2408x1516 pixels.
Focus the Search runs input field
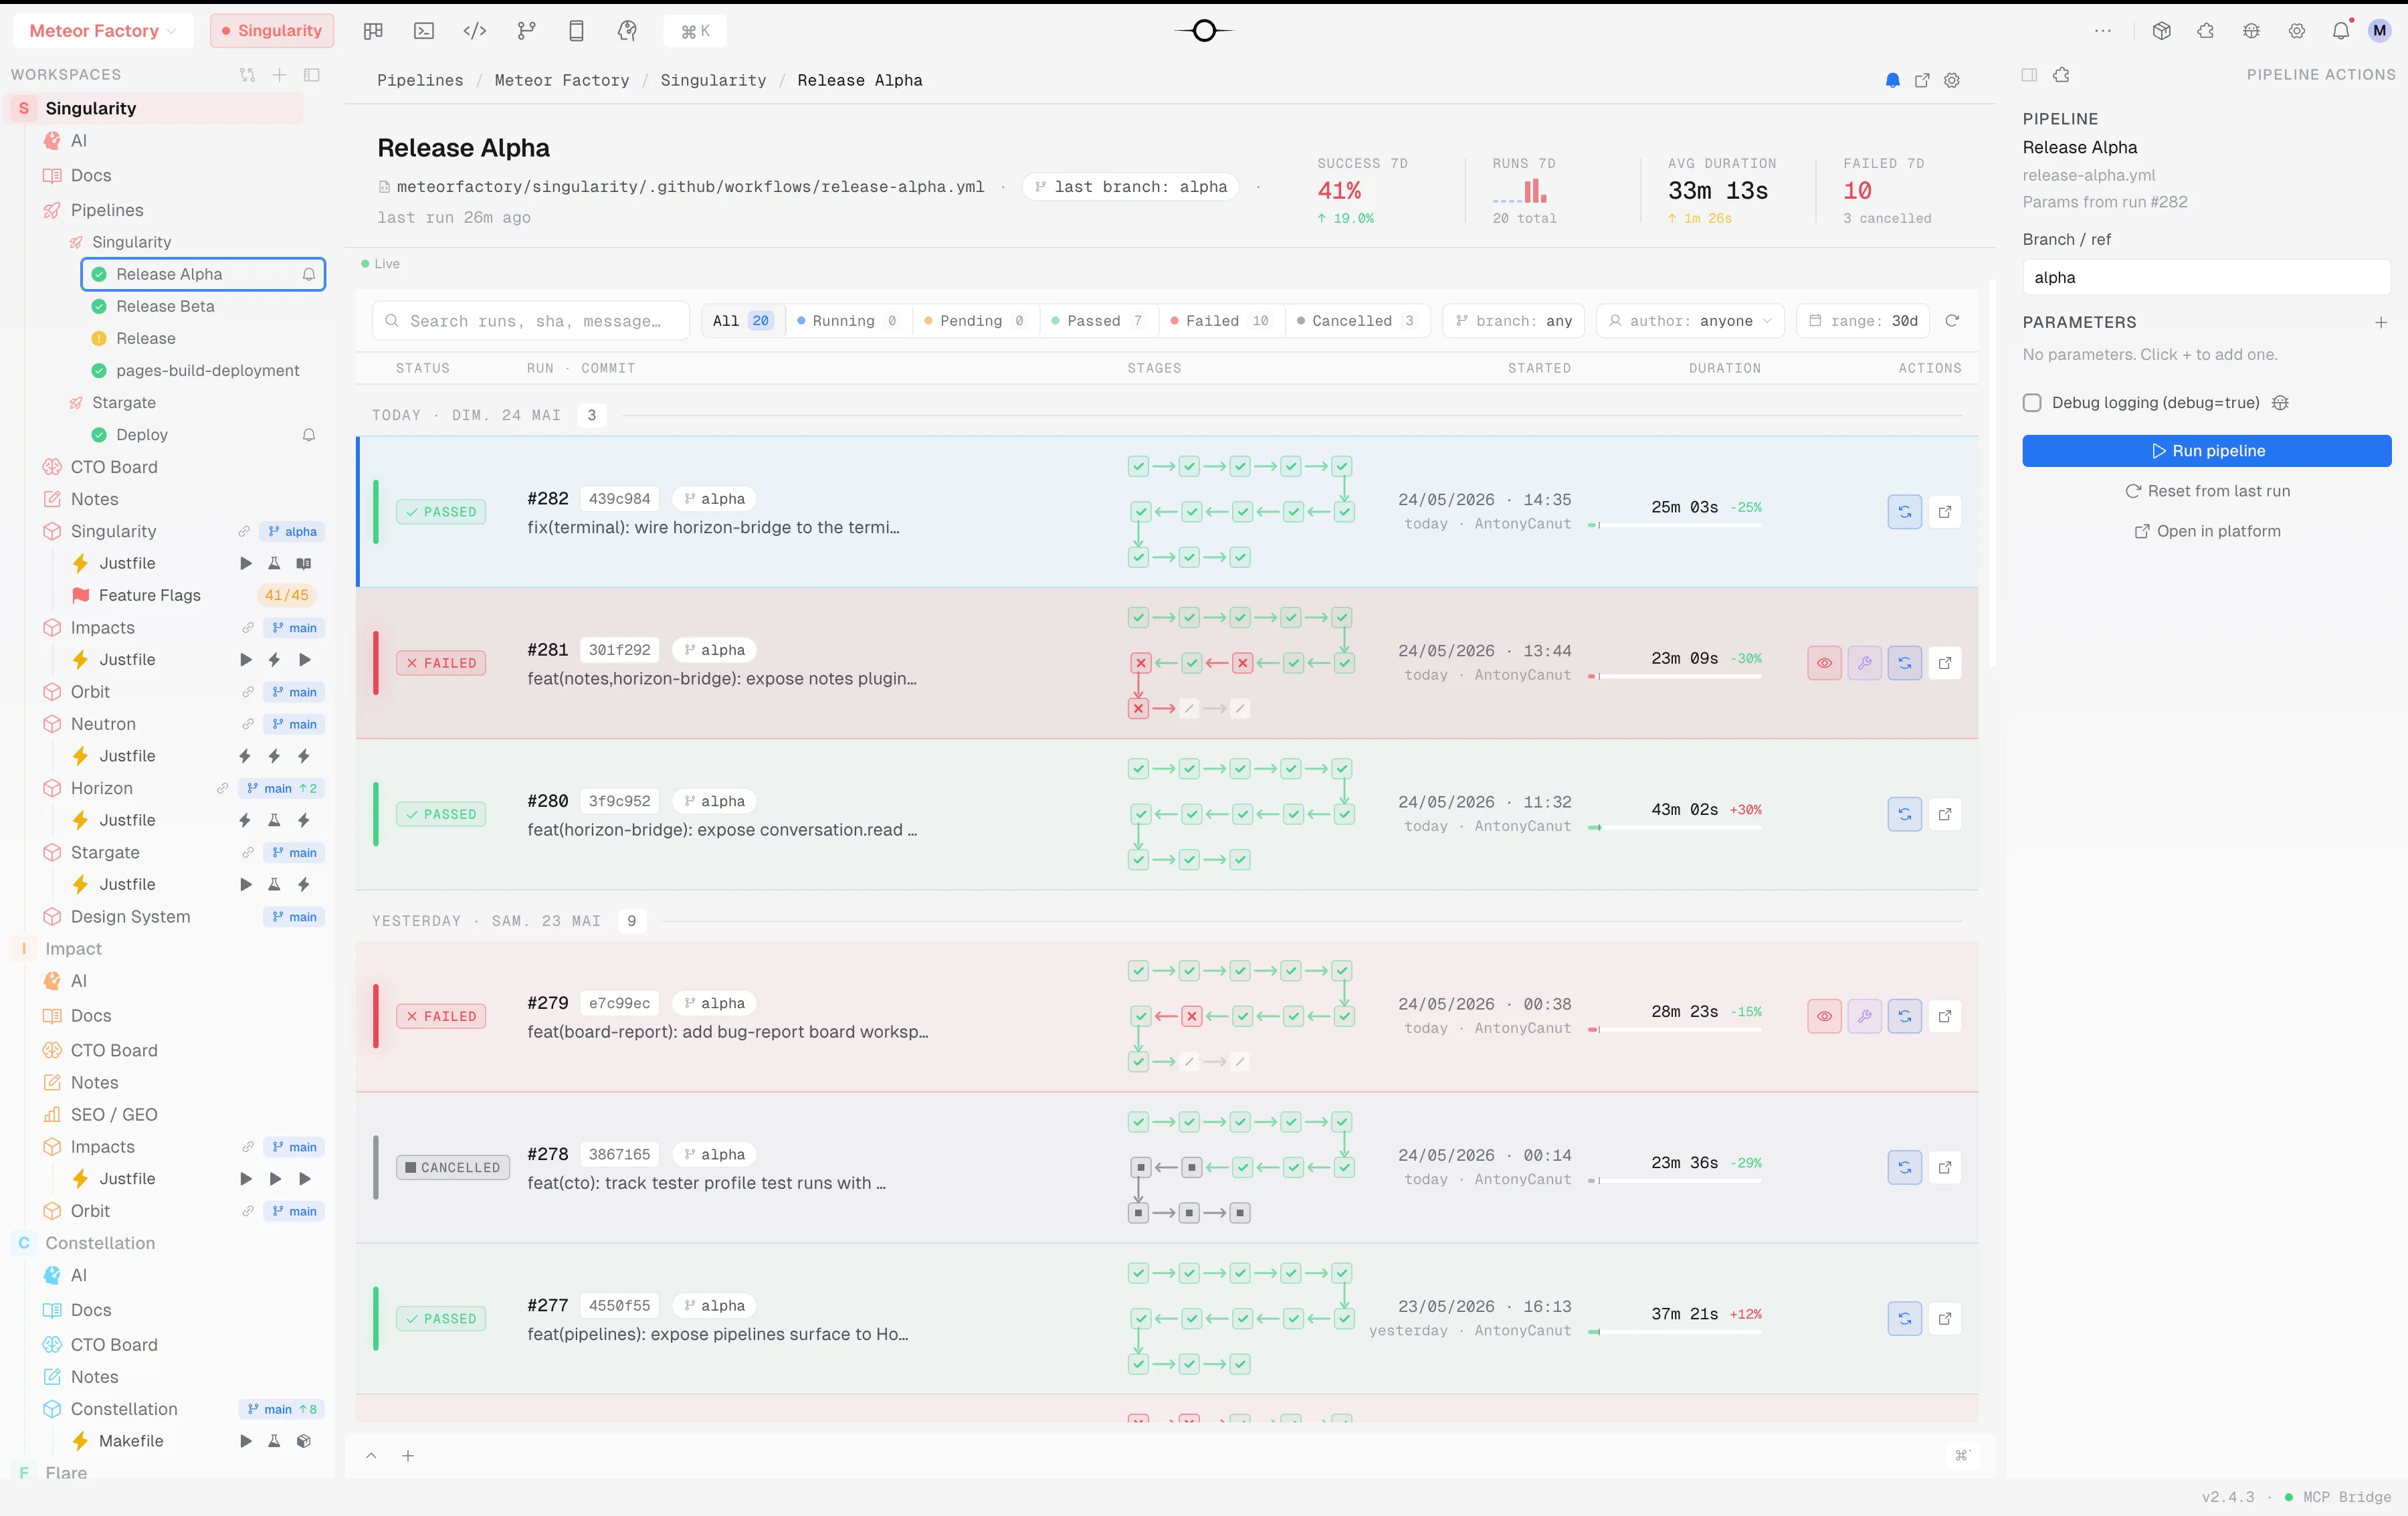[531, 321]
